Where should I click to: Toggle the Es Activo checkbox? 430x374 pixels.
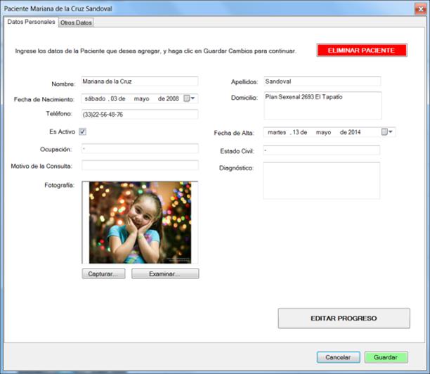pos(82,131)
